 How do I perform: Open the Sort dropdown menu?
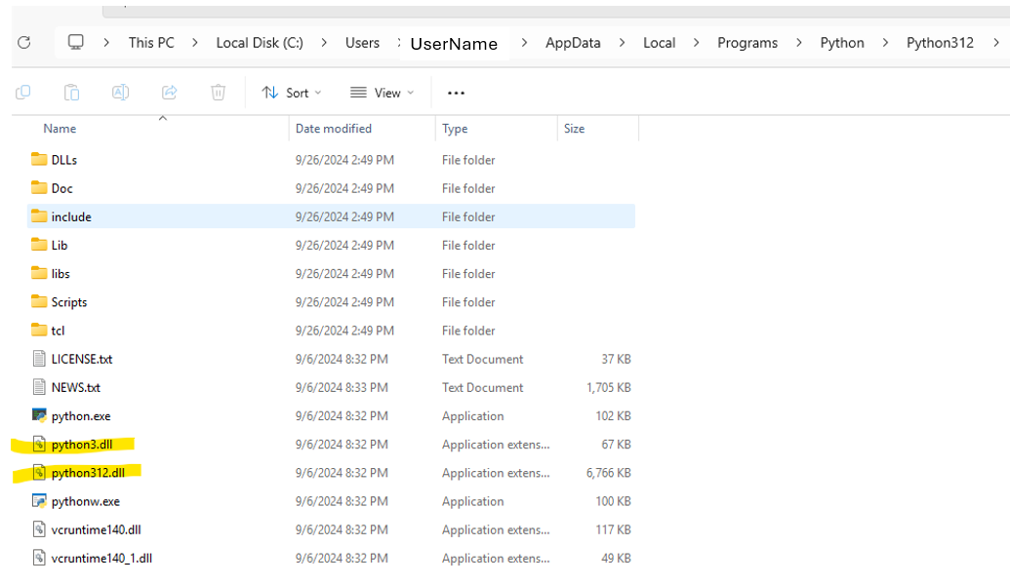click(x=292, y=93)
